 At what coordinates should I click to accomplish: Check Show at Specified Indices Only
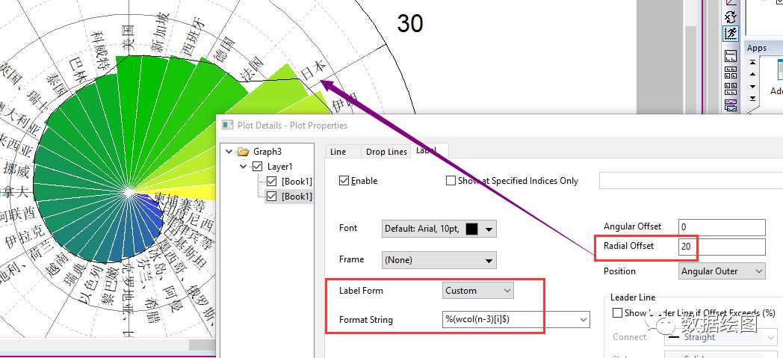[x=451, y=181]
